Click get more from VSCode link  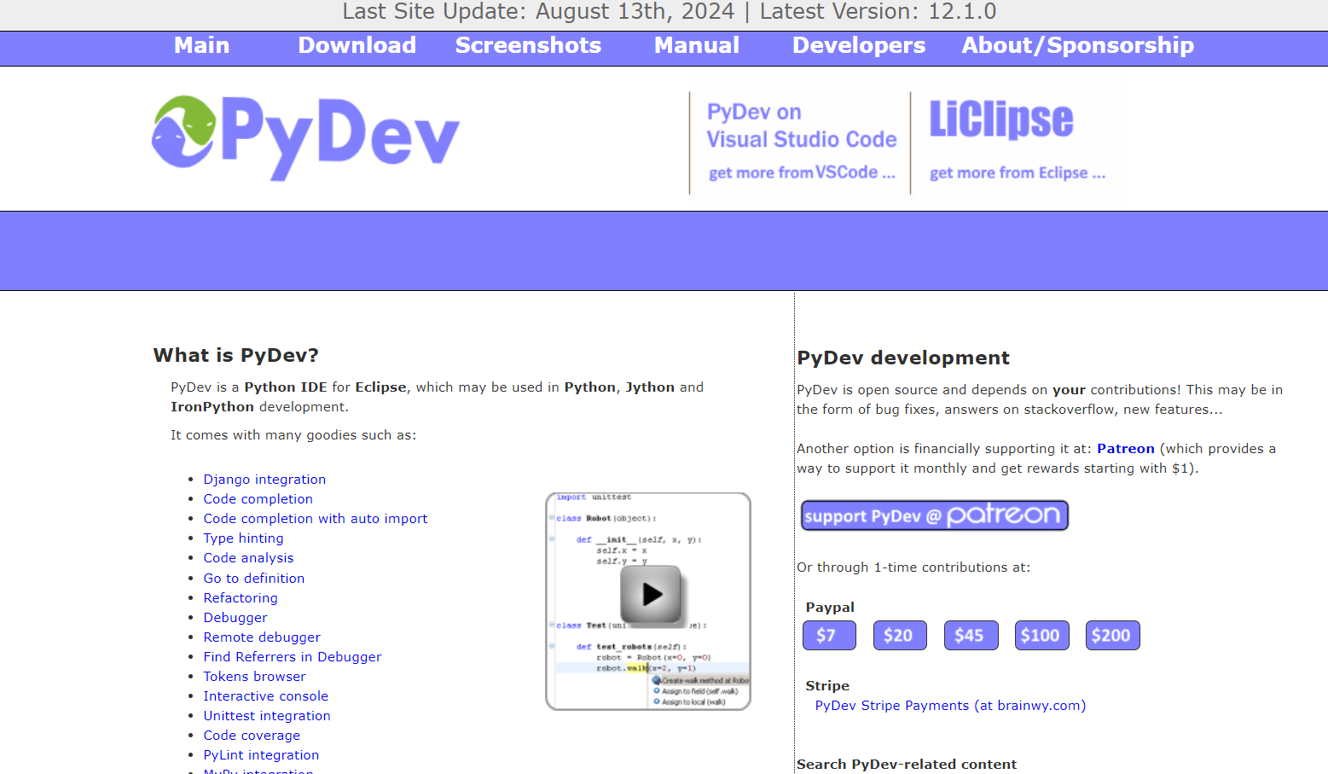[802, 173]
